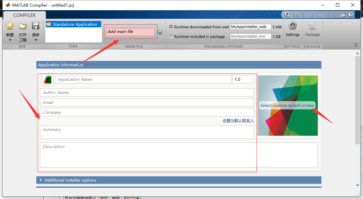Image resolution: width=363 pixels, height=199 pixels.
Task: Click 打开工程 open project folder icon
Action: click(23, 26)
